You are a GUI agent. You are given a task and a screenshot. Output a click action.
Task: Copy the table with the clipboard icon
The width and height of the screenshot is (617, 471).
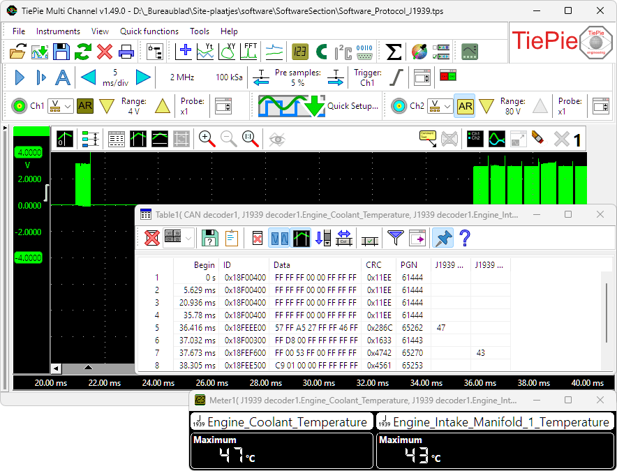(232, 238)
